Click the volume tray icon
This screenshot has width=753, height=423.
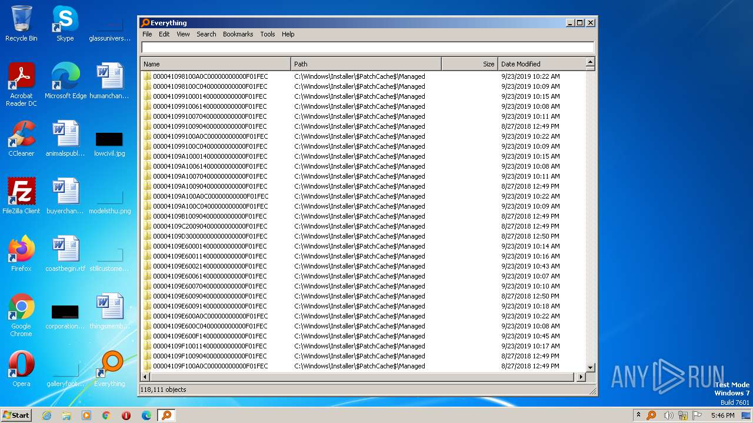(x=668, y=415)
